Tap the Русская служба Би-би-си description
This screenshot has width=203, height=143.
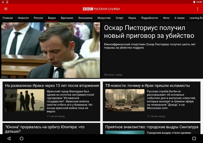point(171,100)
